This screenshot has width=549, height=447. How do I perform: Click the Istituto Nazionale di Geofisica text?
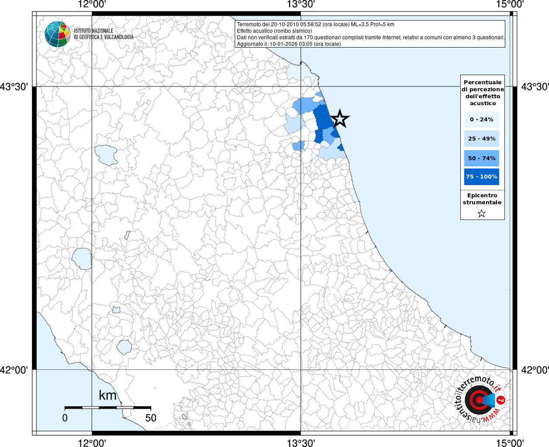[x=104, y=34]
